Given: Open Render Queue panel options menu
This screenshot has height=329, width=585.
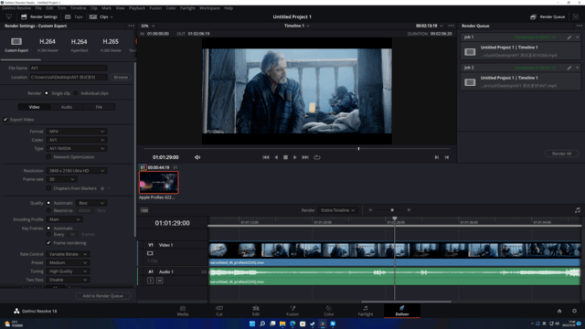Looking at the screenshot, I should coord(579,26).
